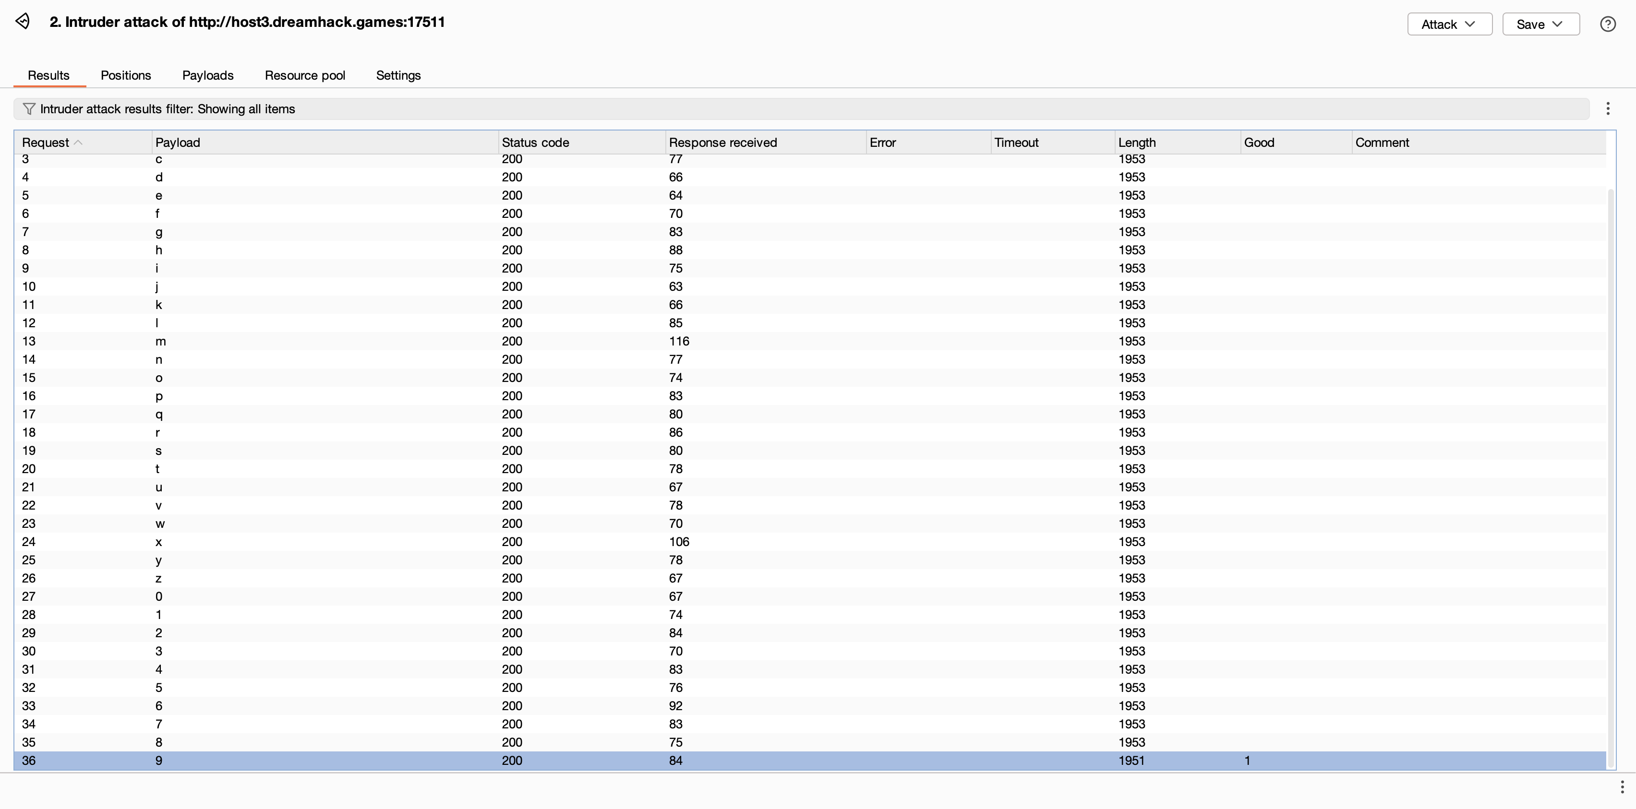
Task: Click the funnel filter icon
Action: (29, 108)
